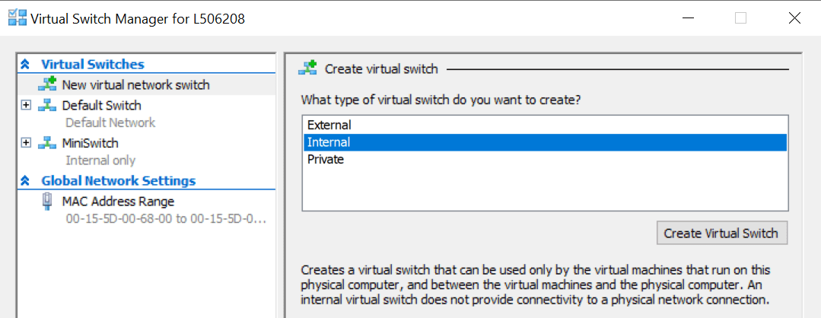The height and width of the screenshot is (318, 821).
Task: Select New virtual network switch label
Action: tap(135, 84)
